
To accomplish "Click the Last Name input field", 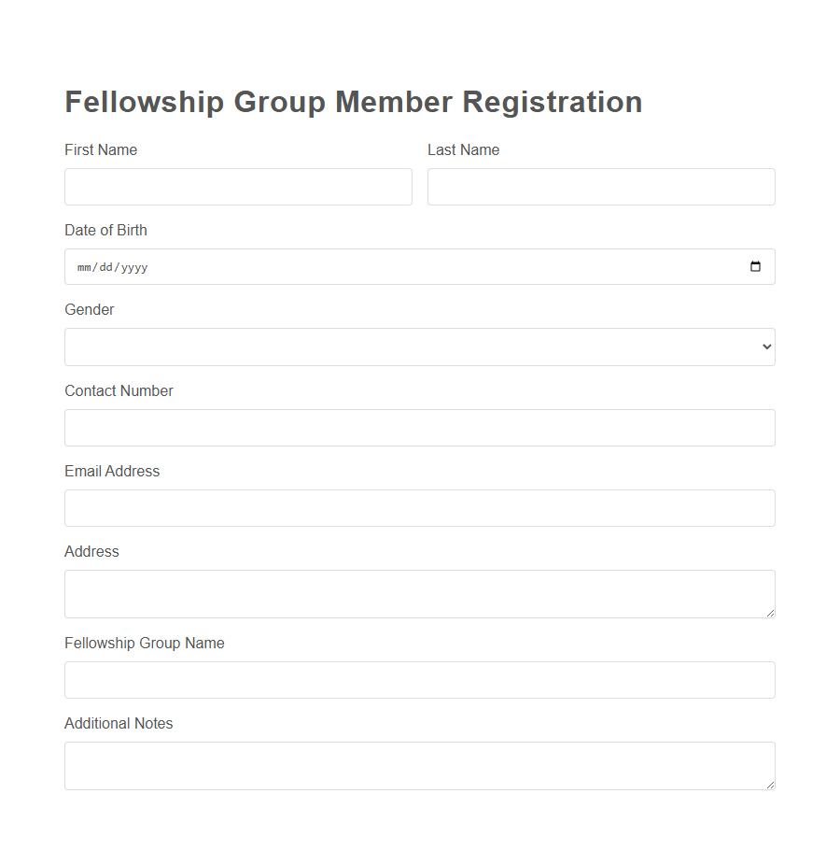I will (x=600, y=187).
